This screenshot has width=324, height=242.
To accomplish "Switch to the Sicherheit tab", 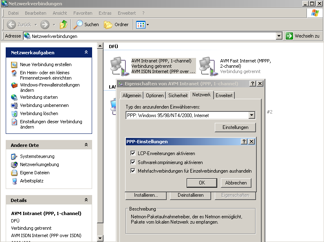I will [178, 95].
